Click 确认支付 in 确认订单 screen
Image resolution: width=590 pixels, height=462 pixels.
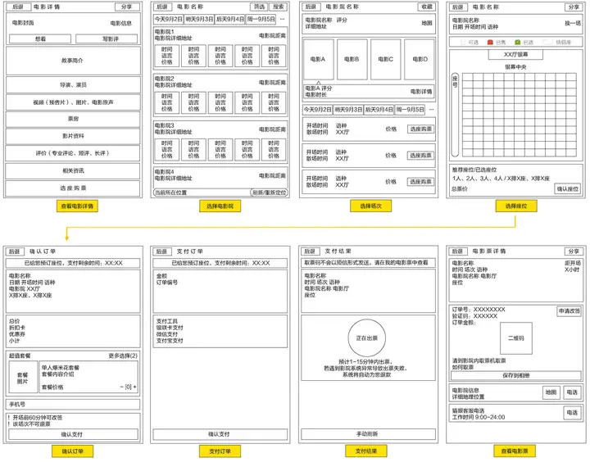[x=73, y=434]
